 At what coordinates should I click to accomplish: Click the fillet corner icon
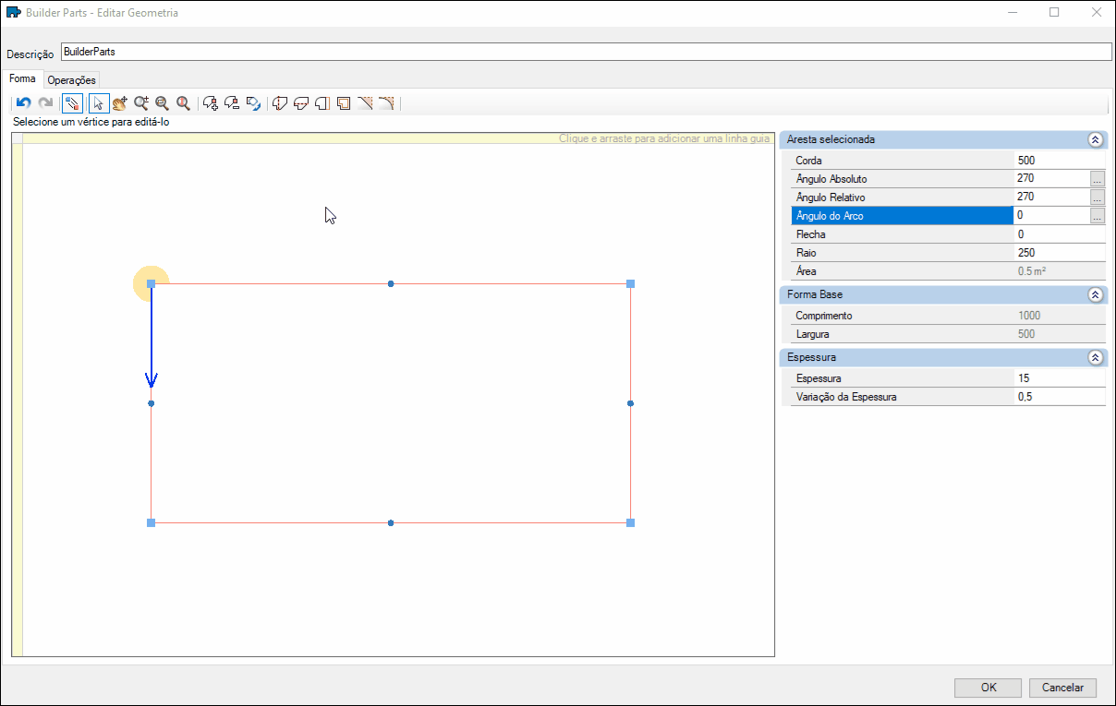pos(386,103)
